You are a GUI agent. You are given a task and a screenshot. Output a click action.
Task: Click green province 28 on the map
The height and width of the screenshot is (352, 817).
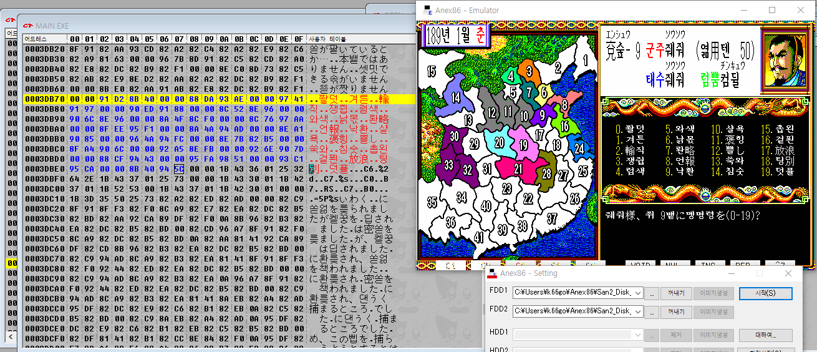[x=547, y=174]
